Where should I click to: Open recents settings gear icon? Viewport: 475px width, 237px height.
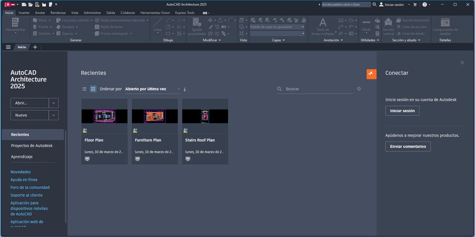359,89
